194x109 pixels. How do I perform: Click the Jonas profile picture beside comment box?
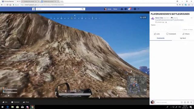pos(152,102)
